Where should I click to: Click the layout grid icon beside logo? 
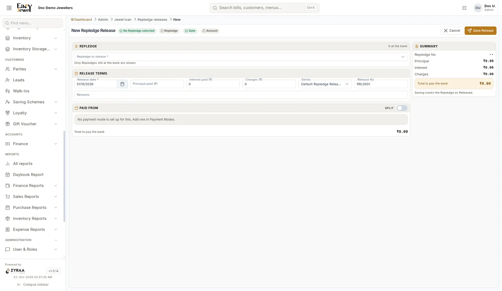pos(9,8)
